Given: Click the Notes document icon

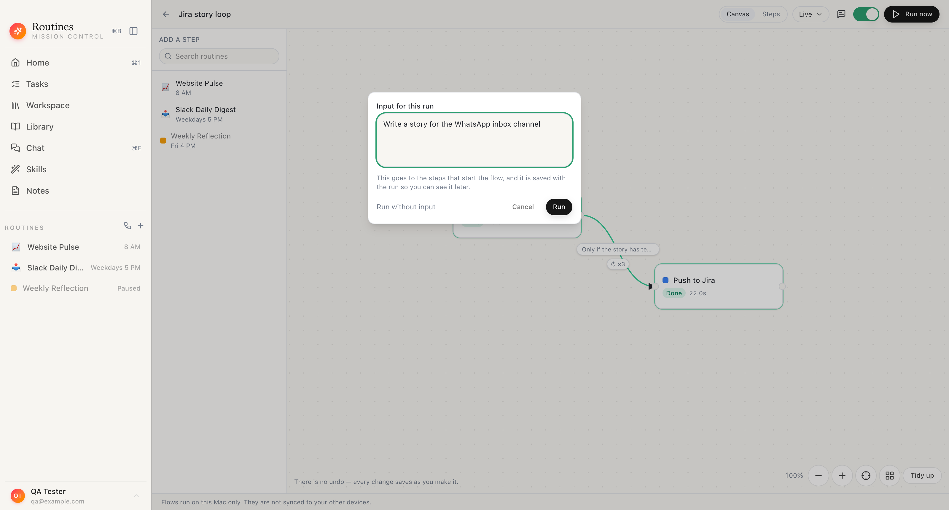Looking at the screenshot, I should [x=15, y=191].
